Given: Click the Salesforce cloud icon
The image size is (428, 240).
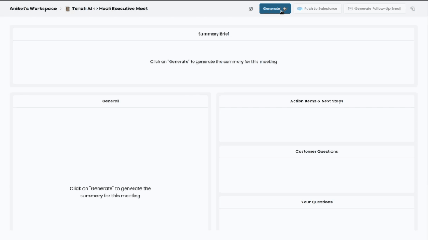Looking at the screenshot, I should [x=300, y=8].
